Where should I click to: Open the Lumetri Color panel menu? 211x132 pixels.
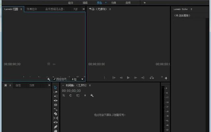tap(191, 9)
